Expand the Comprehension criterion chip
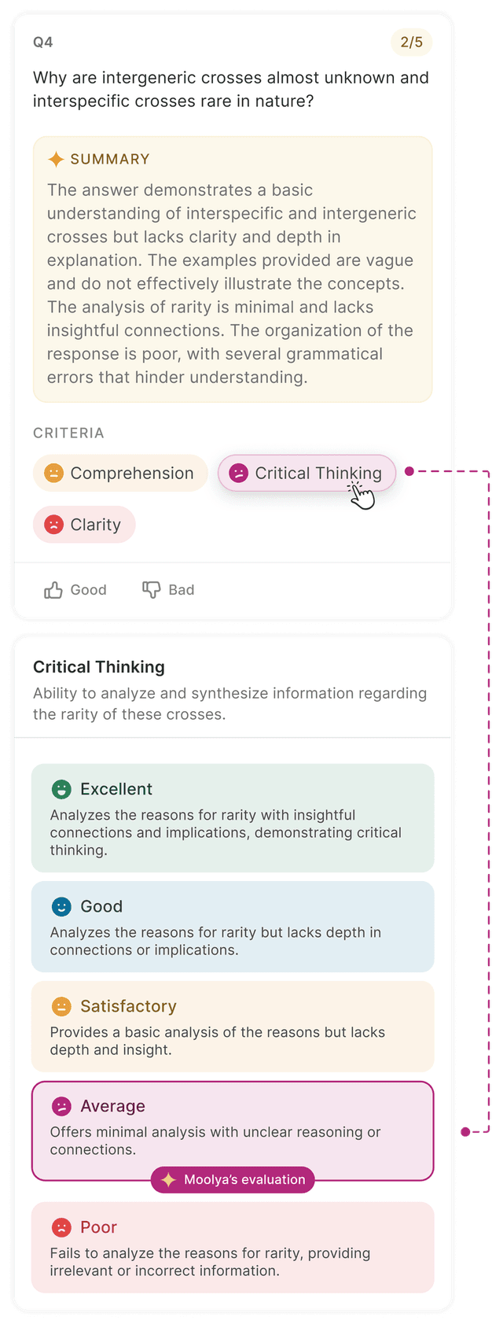 point(121,473)
